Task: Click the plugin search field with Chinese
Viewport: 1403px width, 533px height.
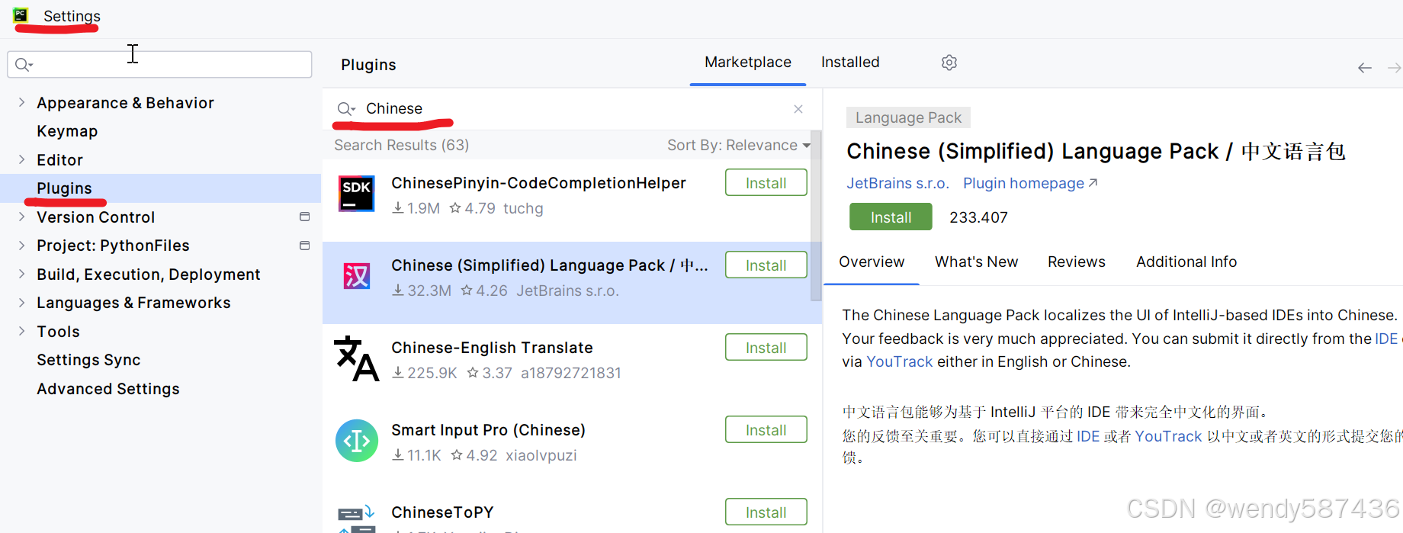Action: pos(572,109)
